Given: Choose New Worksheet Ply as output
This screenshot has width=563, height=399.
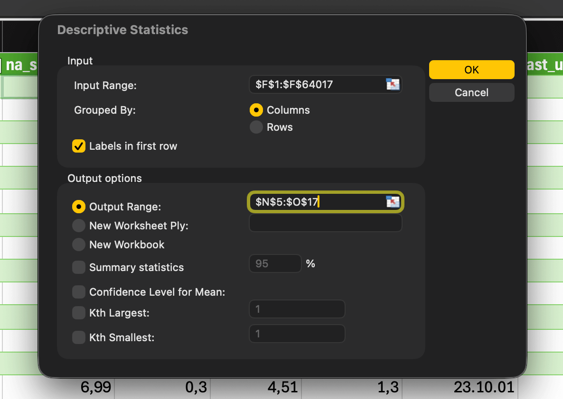Looking at the screenshot, I should tap(78, 226).
